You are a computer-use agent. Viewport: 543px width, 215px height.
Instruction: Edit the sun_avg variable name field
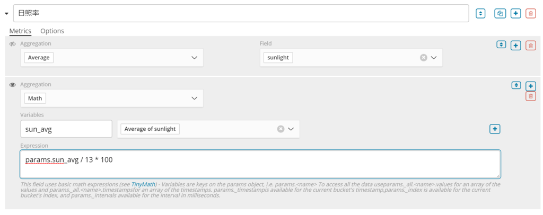tap(66, 129)
